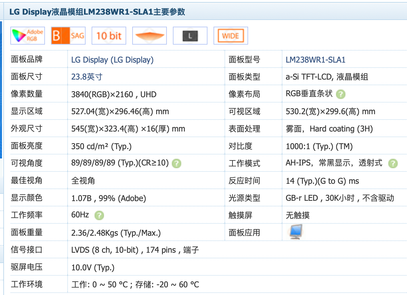Click the value 雾面, Hard coating (3H)
The width and height of the screenshot is (407, 295).
point(329,129)
